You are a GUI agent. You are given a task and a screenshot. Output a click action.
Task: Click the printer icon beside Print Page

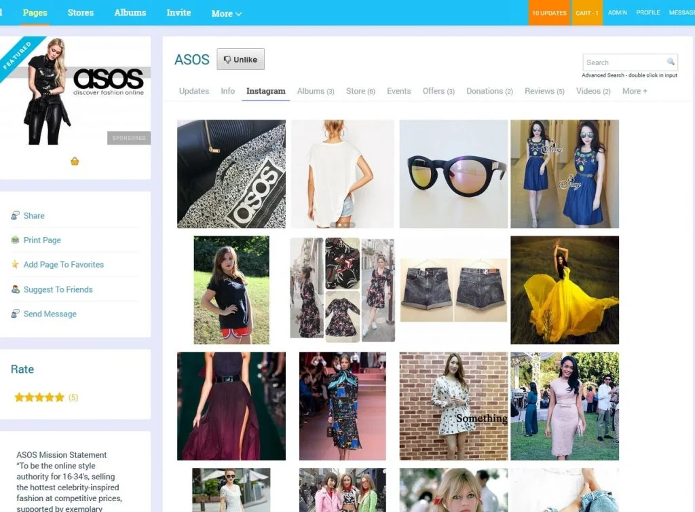click(x=15, y=240)
